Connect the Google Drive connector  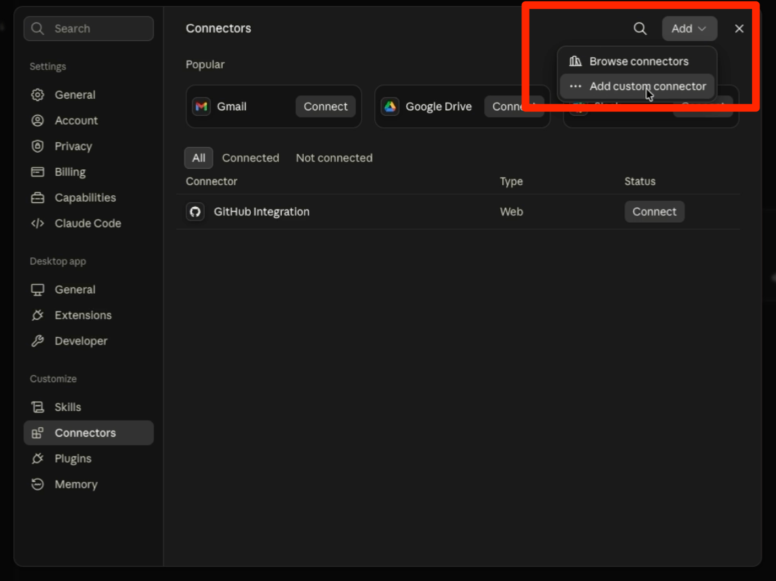pyautogui.click(x=514, y=106)
